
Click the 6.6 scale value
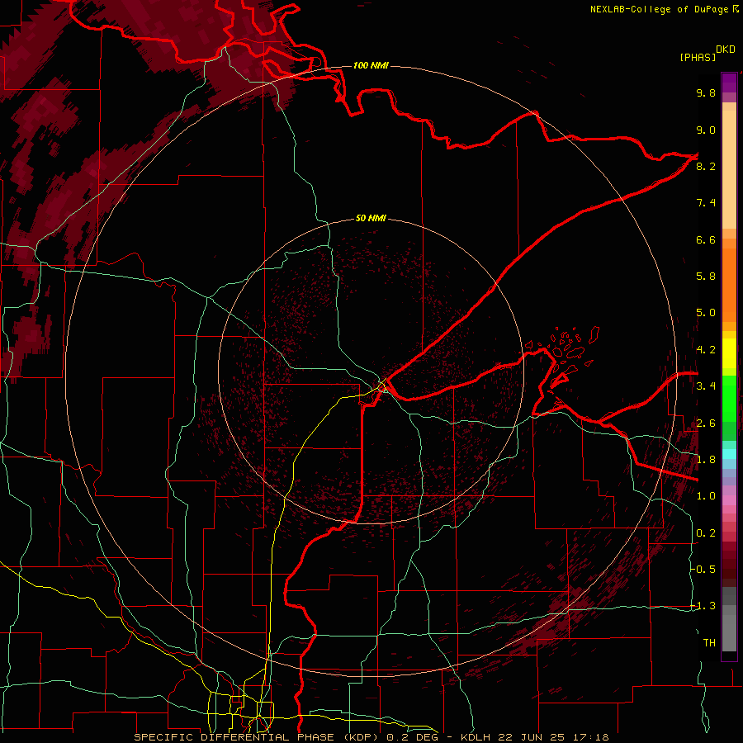(x=706, y=239)
